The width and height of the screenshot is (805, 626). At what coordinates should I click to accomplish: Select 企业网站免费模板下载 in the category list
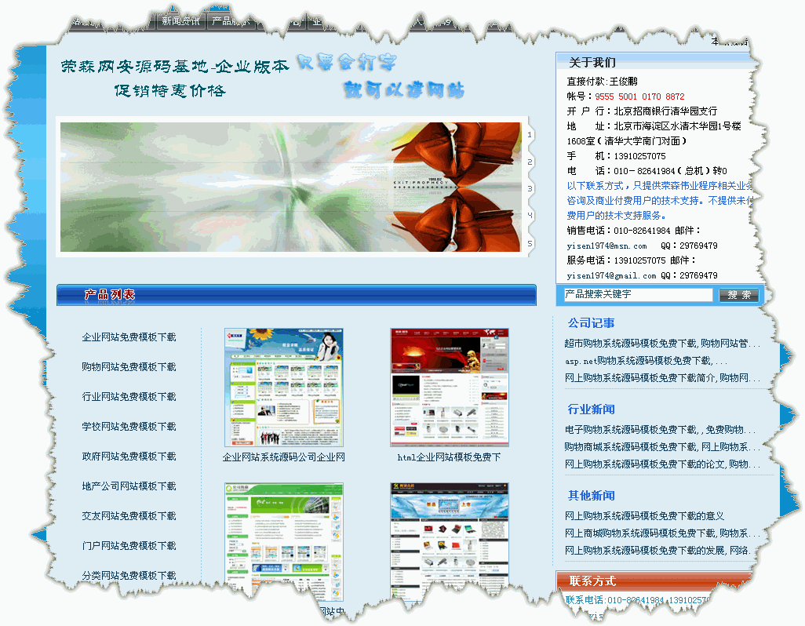pyautogui.click(x=129, y=337)
